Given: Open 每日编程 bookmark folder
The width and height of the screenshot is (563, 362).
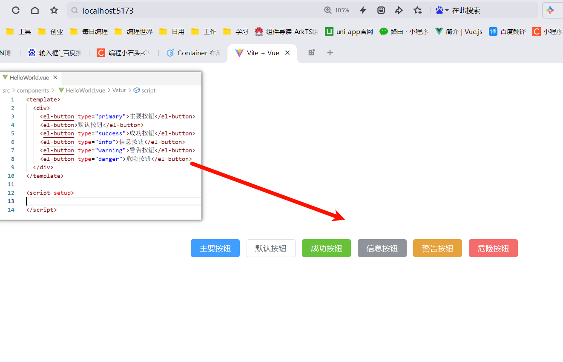Looking at the screenshot, I should pyautogui.click(x=89, y=31).
